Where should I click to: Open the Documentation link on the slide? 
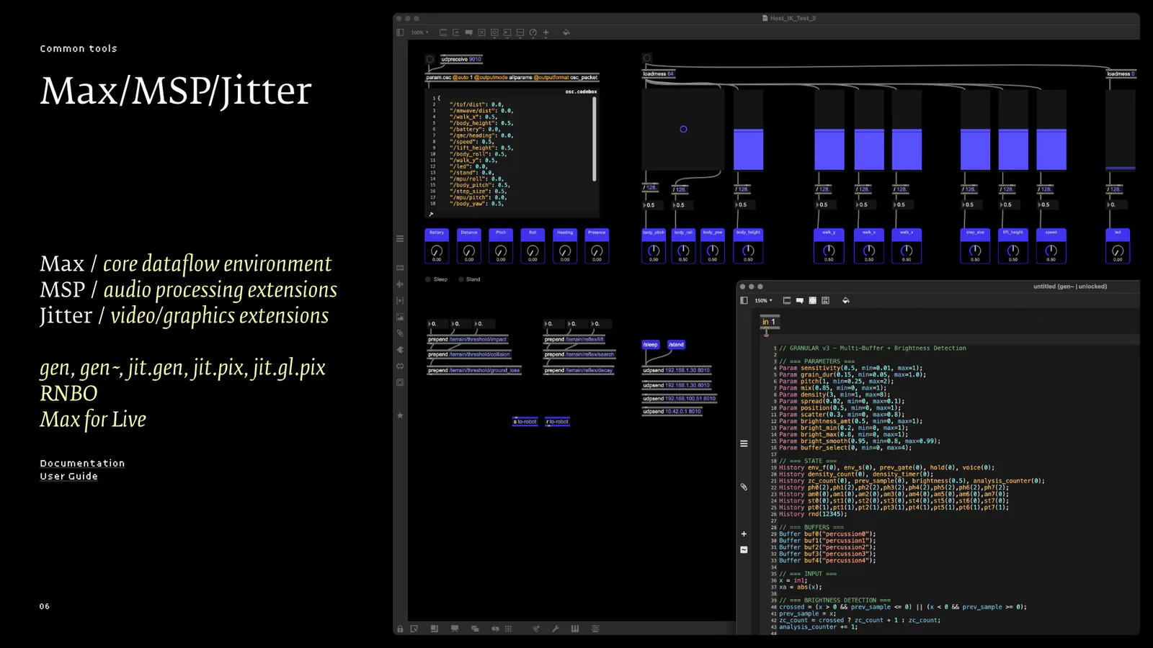click(82, 463)
